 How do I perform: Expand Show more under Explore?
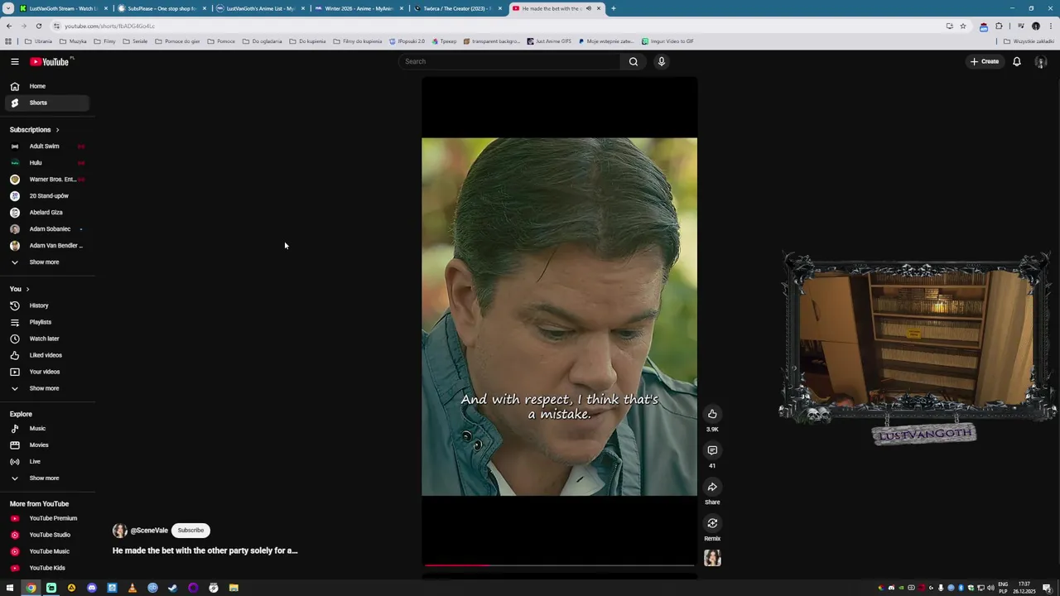(x=46, y=478)
